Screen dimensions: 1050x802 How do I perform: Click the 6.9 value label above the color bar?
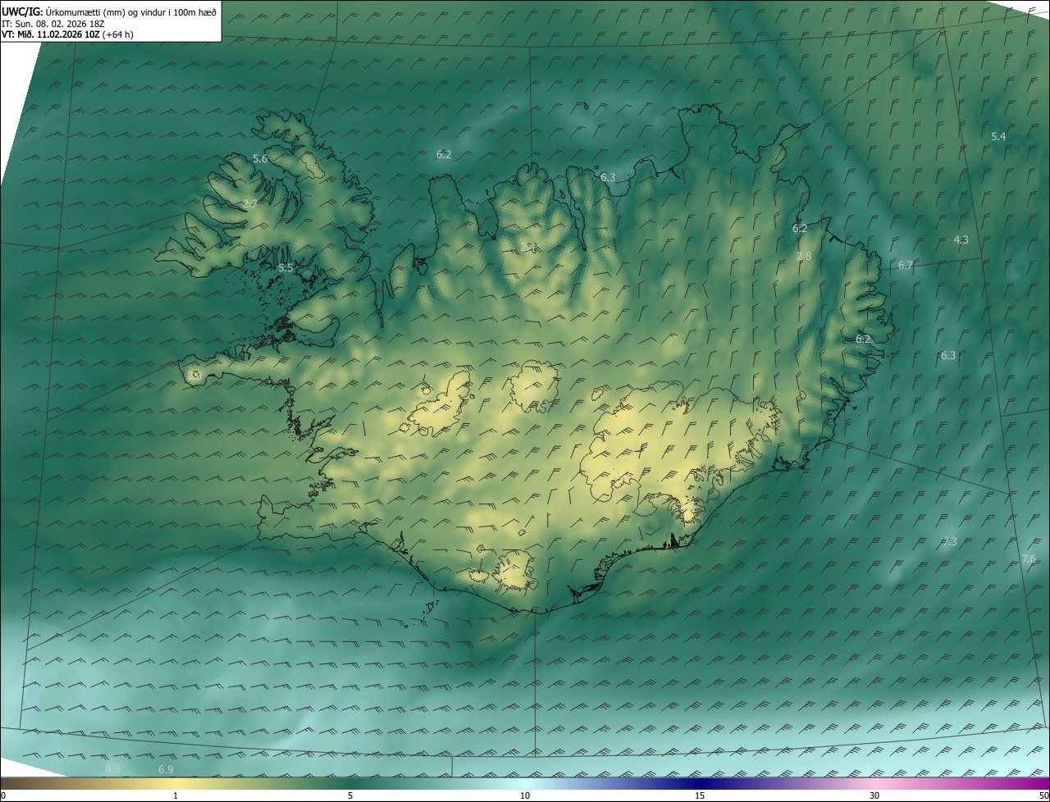tap(166, 769)
